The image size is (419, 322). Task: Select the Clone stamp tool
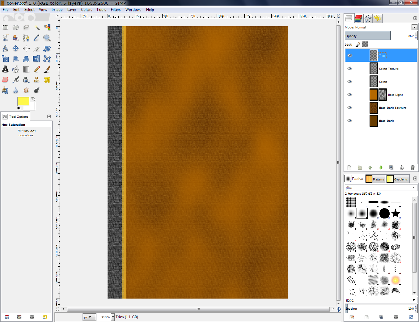pyautogui.click(x=37, y=80)
